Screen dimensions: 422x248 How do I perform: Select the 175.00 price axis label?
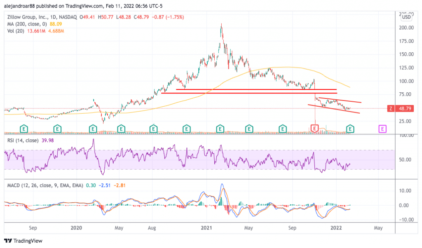[406, 41]
